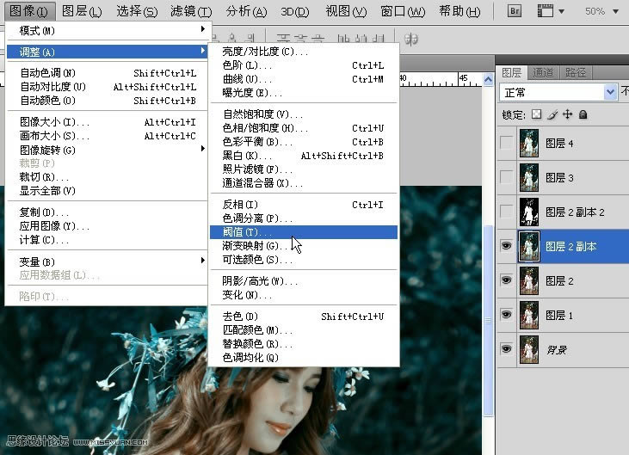
Task: Switch to the 路径 tab
Action: click(x=576, y=72)
